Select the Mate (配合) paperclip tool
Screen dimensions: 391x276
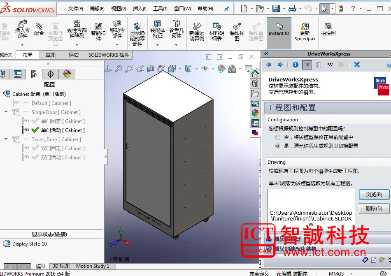(39, 29)
